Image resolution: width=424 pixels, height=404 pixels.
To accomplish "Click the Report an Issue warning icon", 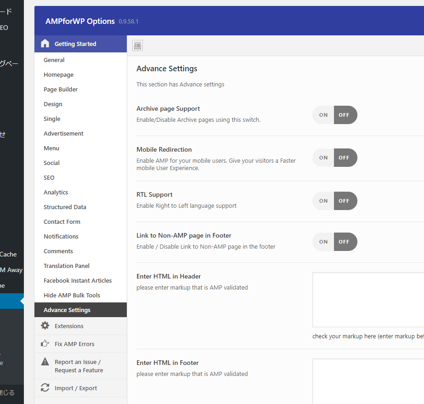I will click(x=45, y=362).
